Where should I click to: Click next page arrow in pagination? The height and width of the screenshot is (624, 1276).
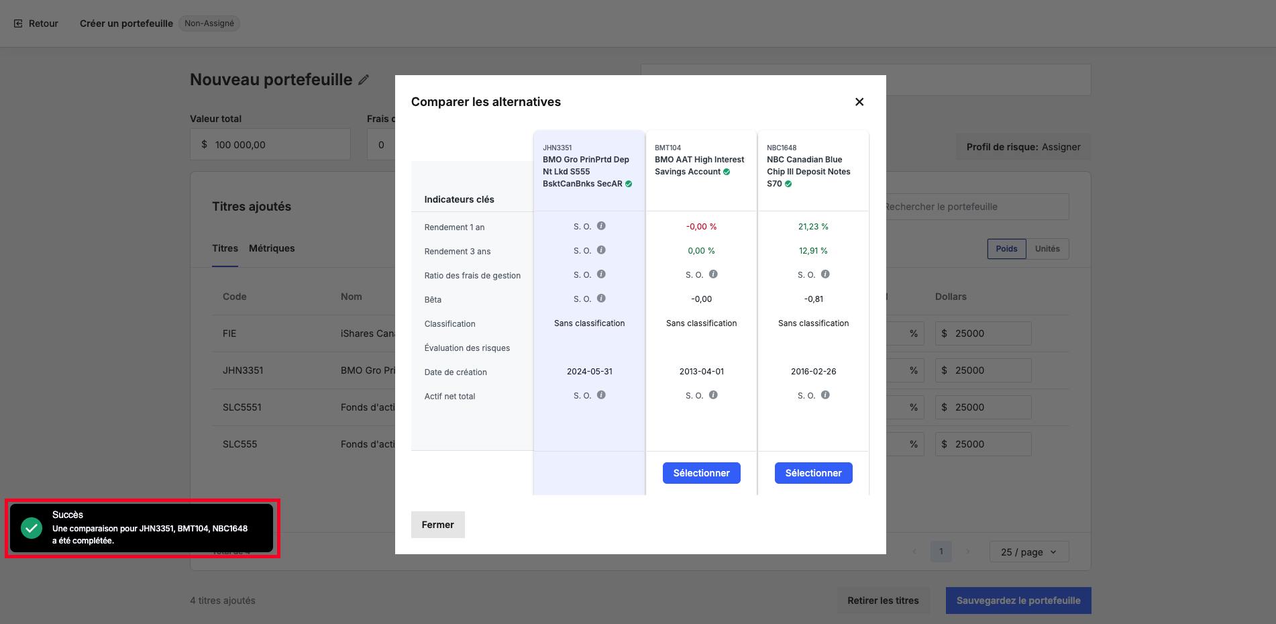(967, 552)
